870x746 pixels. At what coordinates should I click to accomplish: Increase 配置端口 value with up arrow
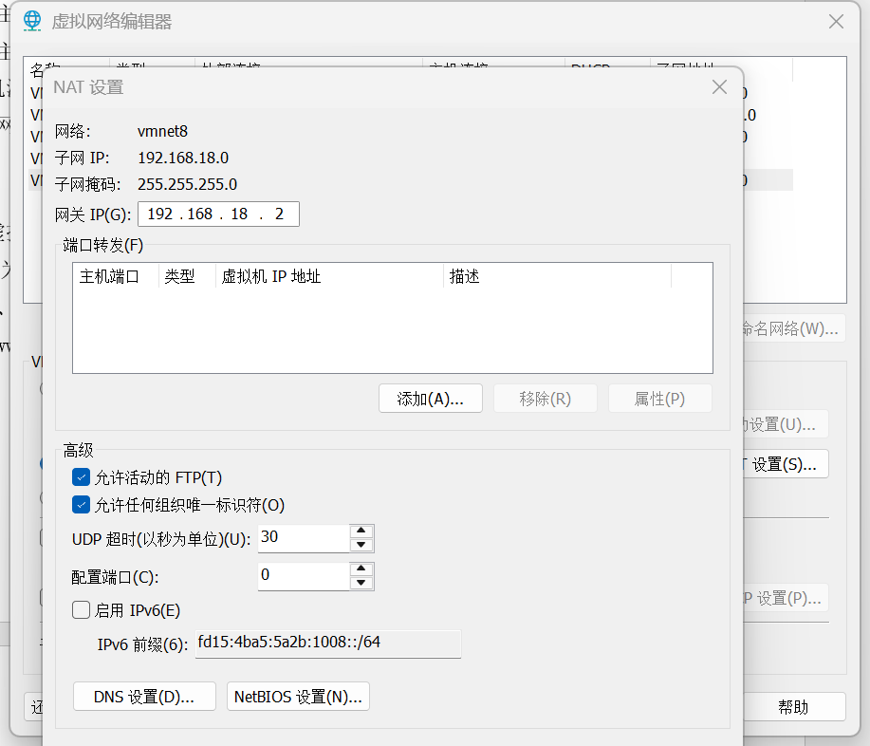coord(361,569)
